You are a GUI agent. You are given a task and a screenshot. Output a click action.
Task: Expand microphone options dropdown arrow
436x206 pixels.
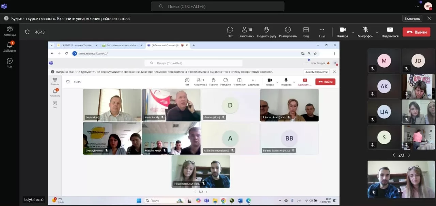click(x=377, y=33)
